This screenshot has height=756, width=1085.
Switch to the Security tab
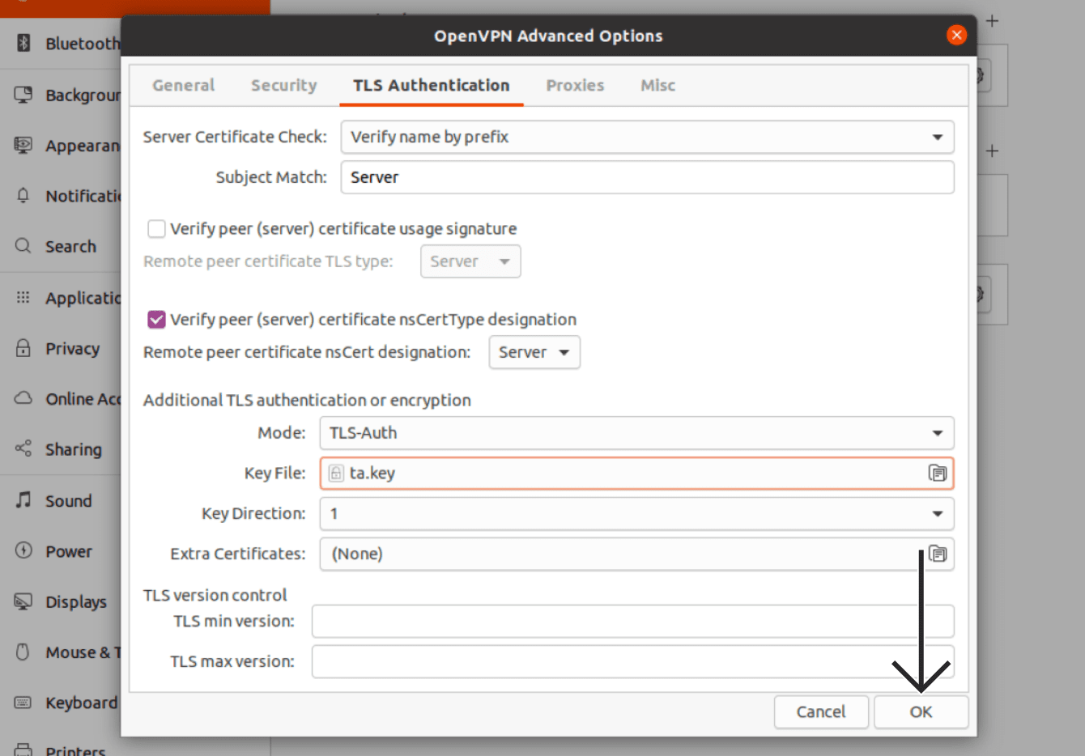pyautogui.click(x=284, y=85)
